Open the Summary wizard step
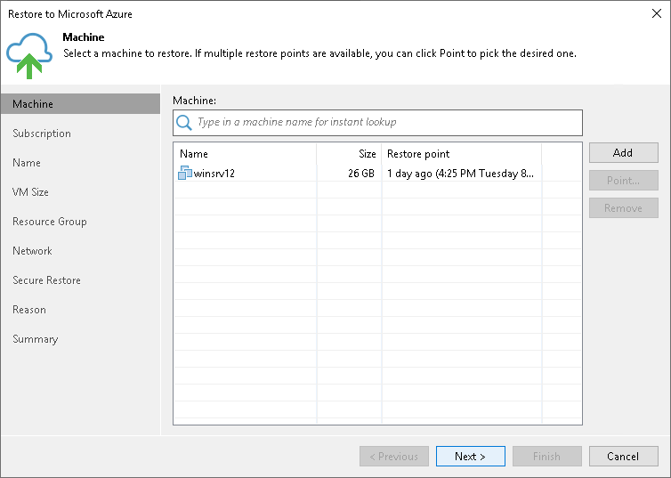The width and height of the screenshot is (671, 478). tap(35, 339)
